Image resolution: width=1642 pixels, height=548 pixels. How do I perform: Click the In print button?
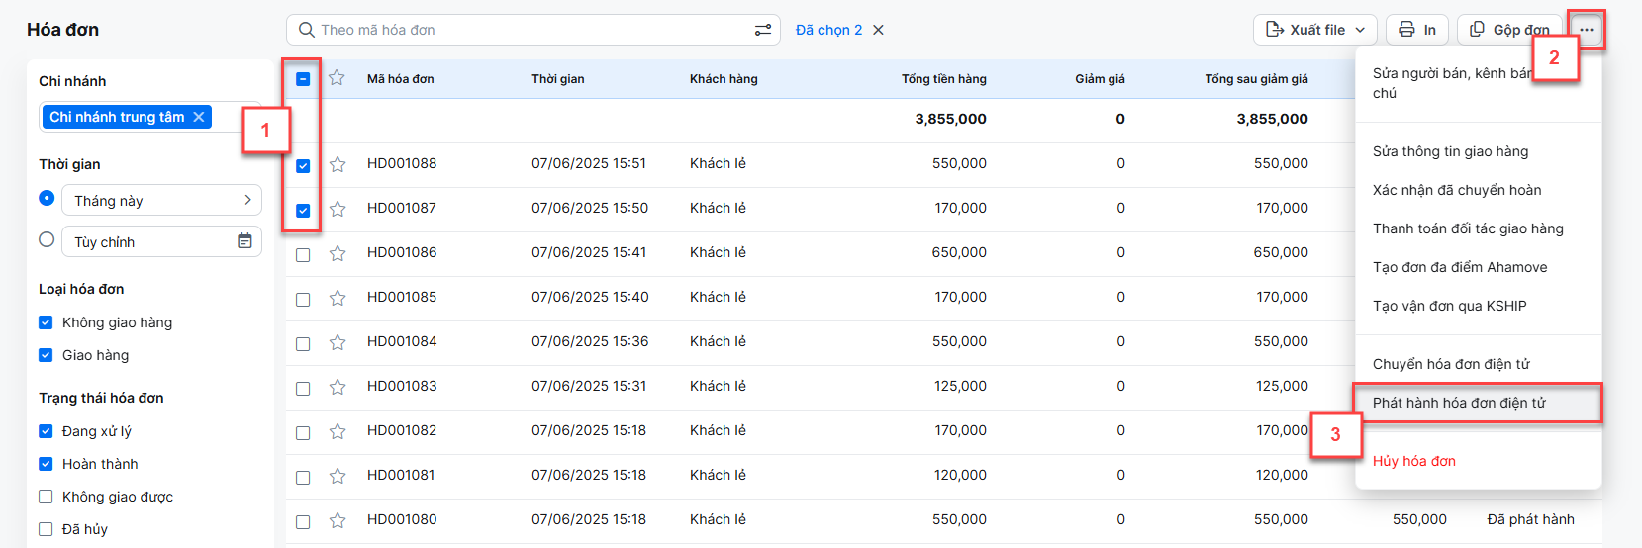tap(1417, 30)
